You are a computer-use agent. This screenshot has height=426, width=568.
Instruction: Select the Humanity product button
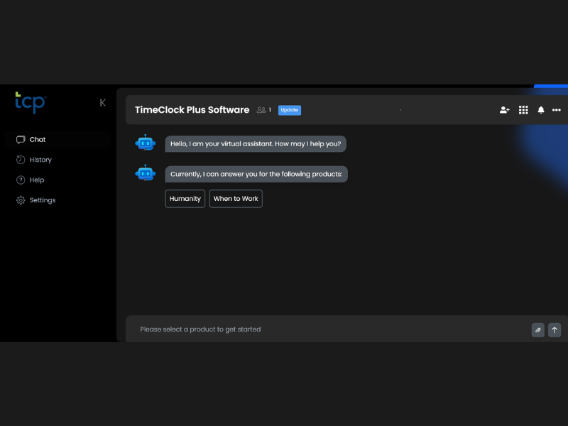click(185, 199)
